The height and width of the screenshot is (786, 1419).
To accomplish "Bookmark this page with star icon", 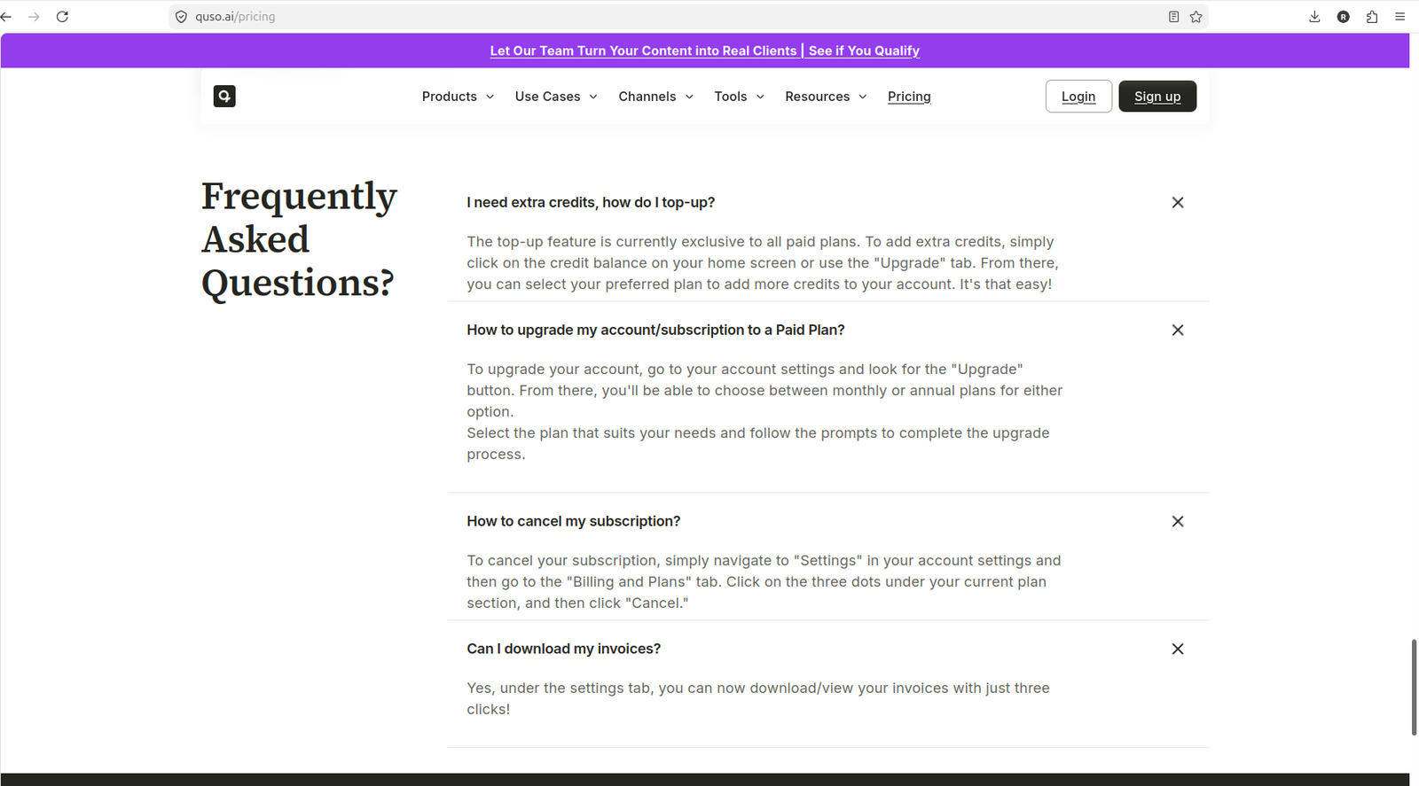I will 1196,17.
